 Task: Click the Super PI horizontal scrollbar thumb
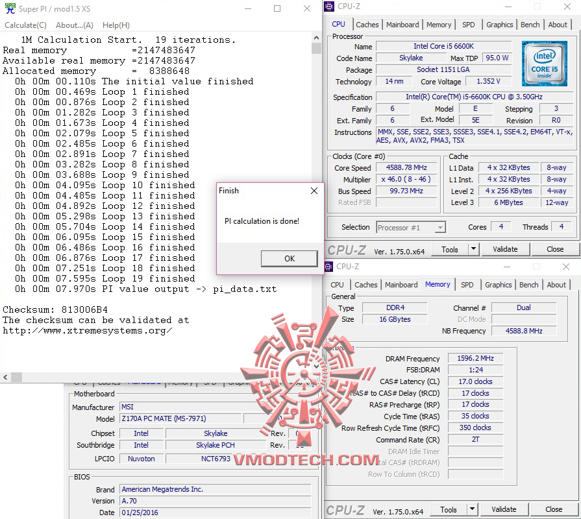16,378
